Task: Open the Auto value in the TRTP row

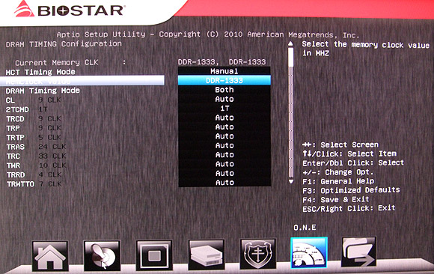Action: (224, 136)
